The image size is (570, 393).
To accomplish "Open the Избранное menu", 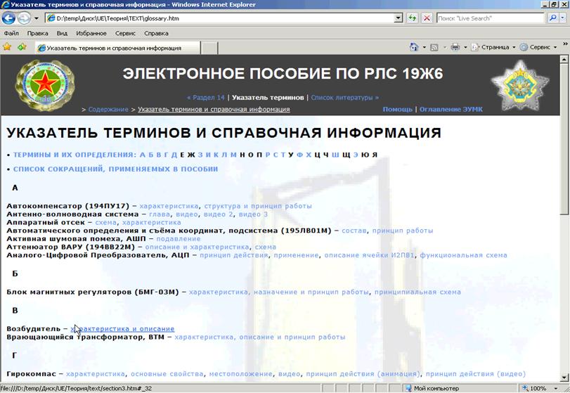I will (91, 33).
